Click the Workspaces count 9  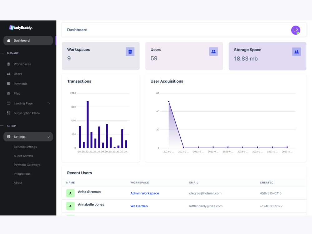pos(69,58)
